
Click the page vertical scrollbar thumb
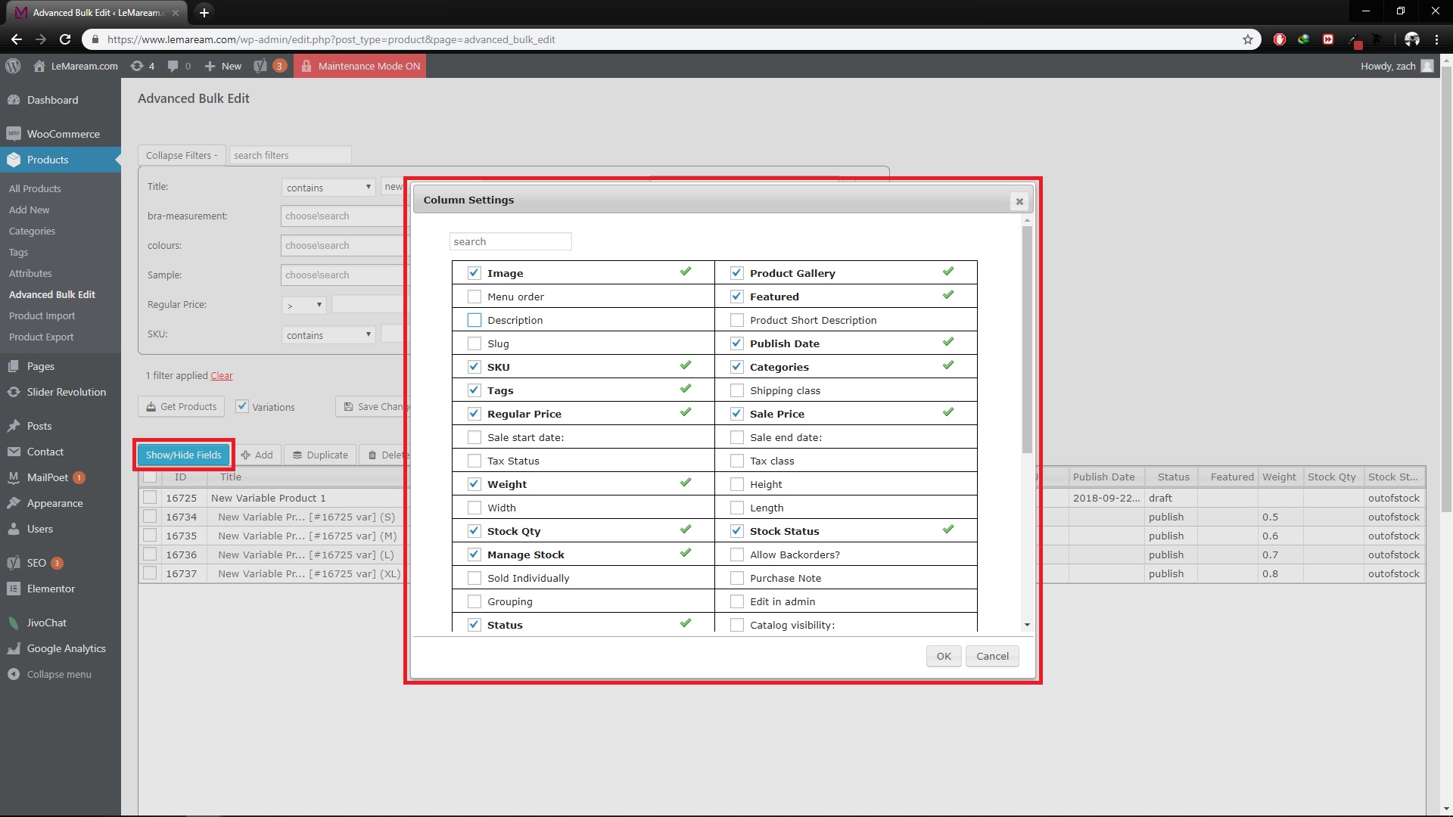1446,287
